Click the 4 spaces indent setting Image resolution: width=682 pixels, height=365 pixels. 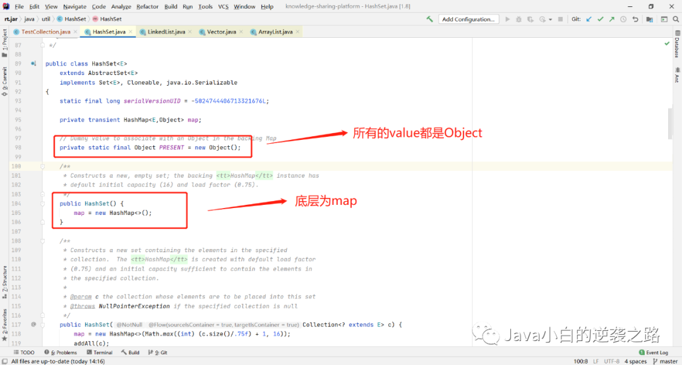[635, 361]
